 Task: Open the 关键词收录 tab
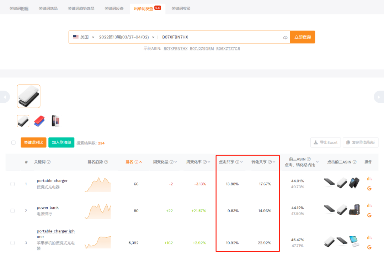coord(181,9)
